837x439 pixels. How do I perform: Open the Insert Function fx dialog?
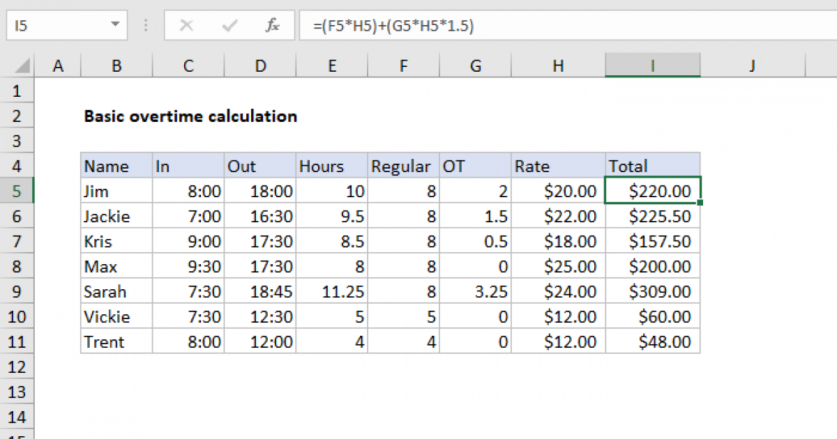coord(272,26)
